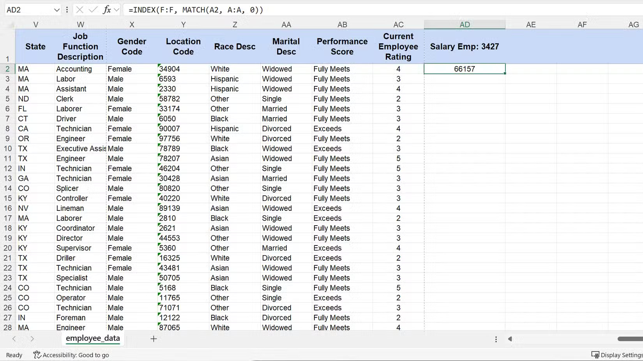Expand the formula bar with its chevron

click(116, 10)
